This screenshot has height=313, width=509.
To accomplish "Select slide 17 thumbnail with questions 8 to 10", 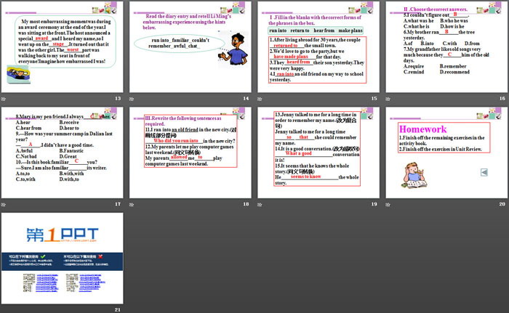I will pos(62,153).
